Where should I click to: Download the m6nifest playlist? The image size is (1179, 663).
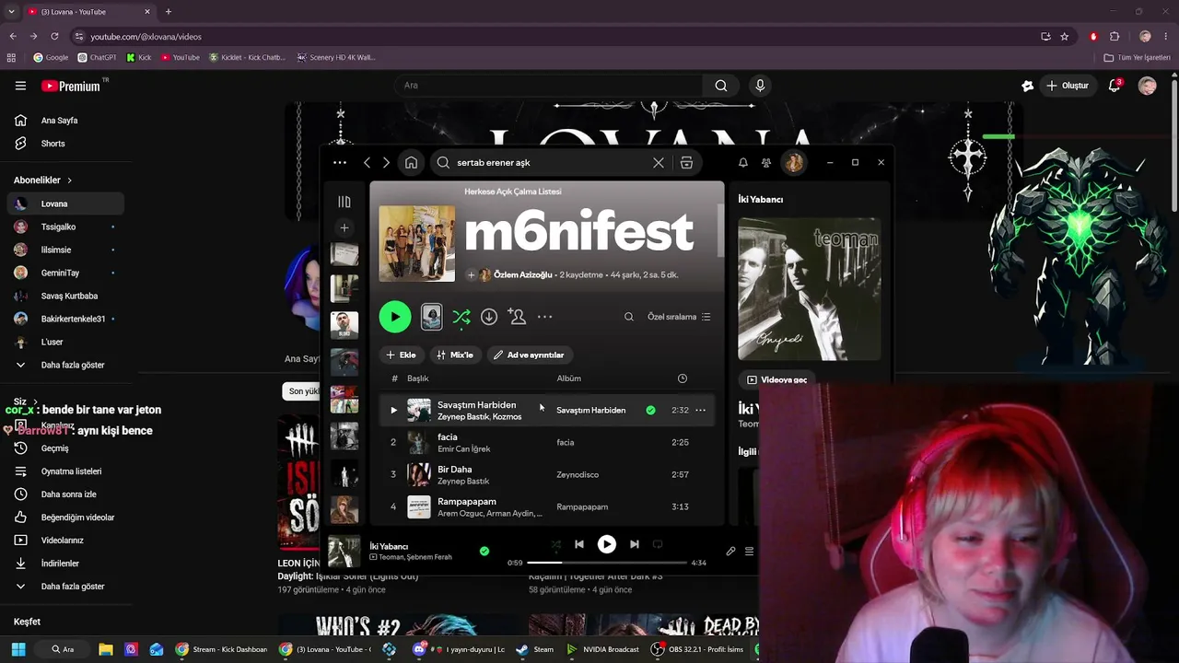point(489,317)
